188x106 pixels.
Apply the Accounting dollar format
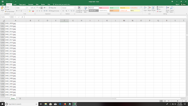(63, 11)
